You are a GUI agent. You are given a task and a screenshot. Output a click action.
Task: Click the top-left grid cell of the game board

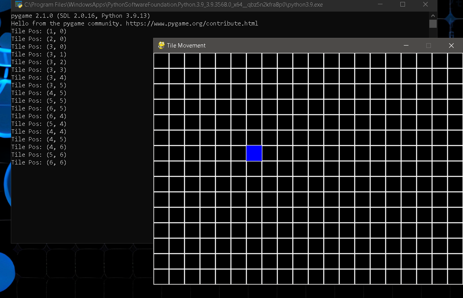pyautogui.click(x=161, y=61)
